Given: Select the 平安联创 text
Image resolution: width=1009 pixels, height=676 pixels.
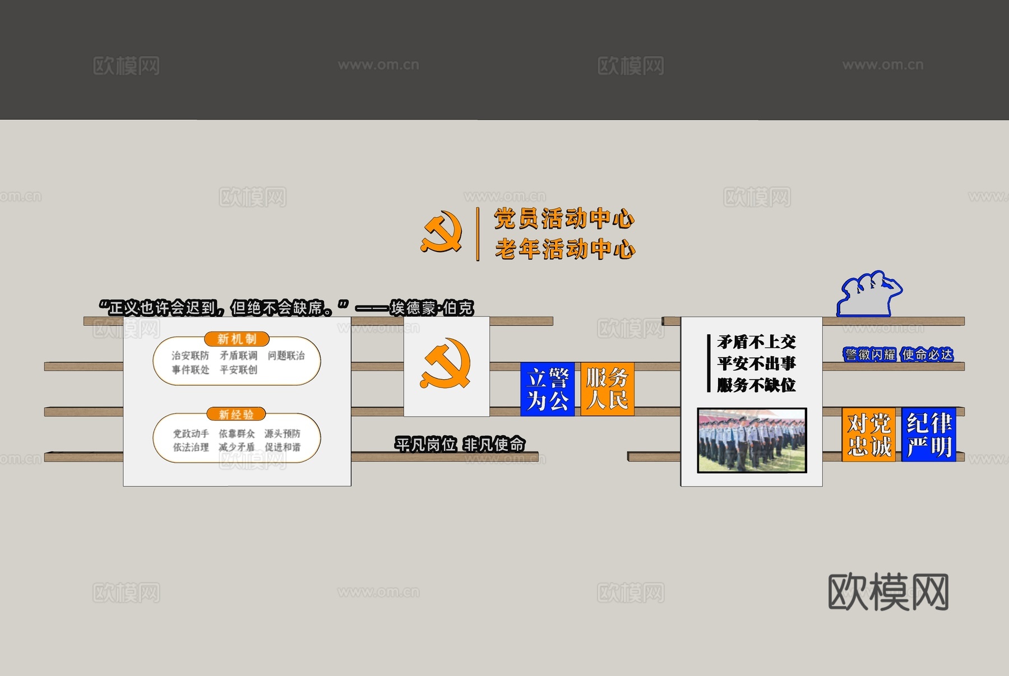Looking at the screenshot, I should point(238,370).
